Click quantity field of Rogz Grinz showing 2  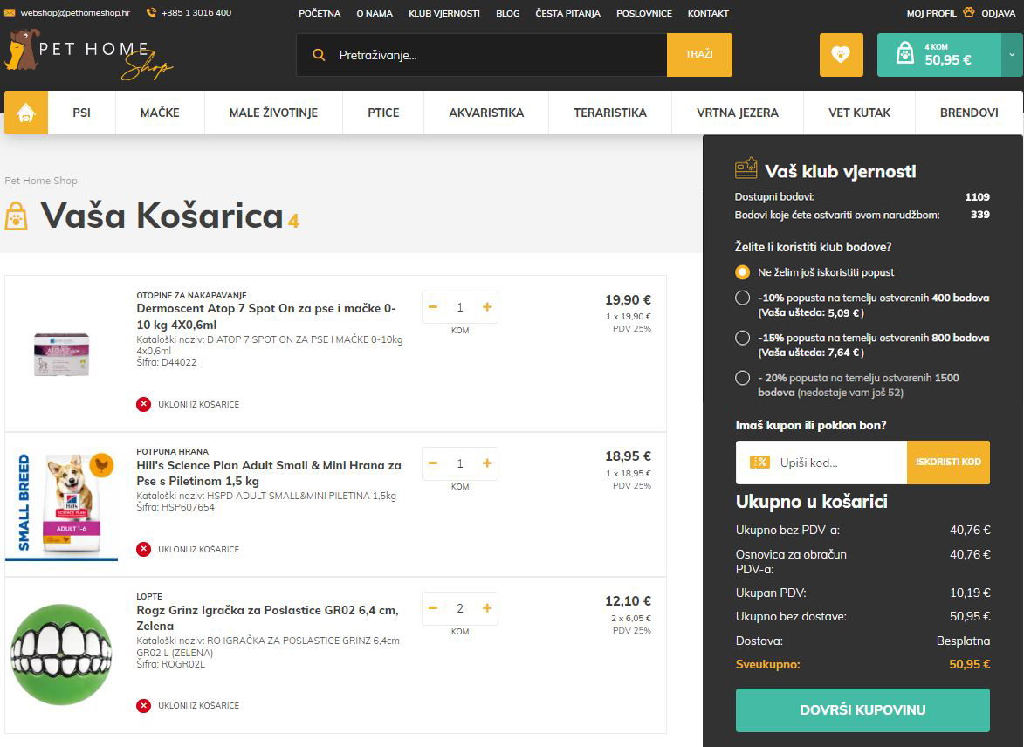(460, 608)
